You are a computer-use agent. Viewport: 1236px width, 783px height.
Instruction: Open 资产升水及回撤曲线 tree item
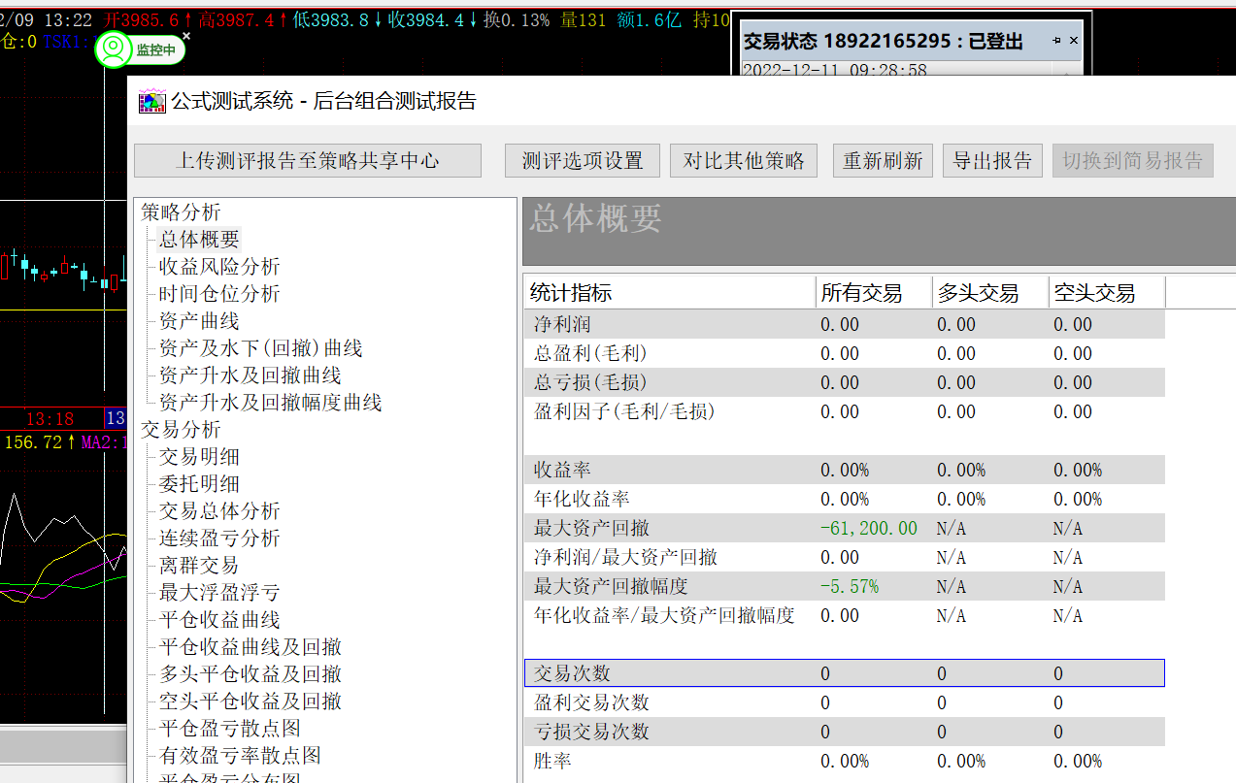coord(251,375)
